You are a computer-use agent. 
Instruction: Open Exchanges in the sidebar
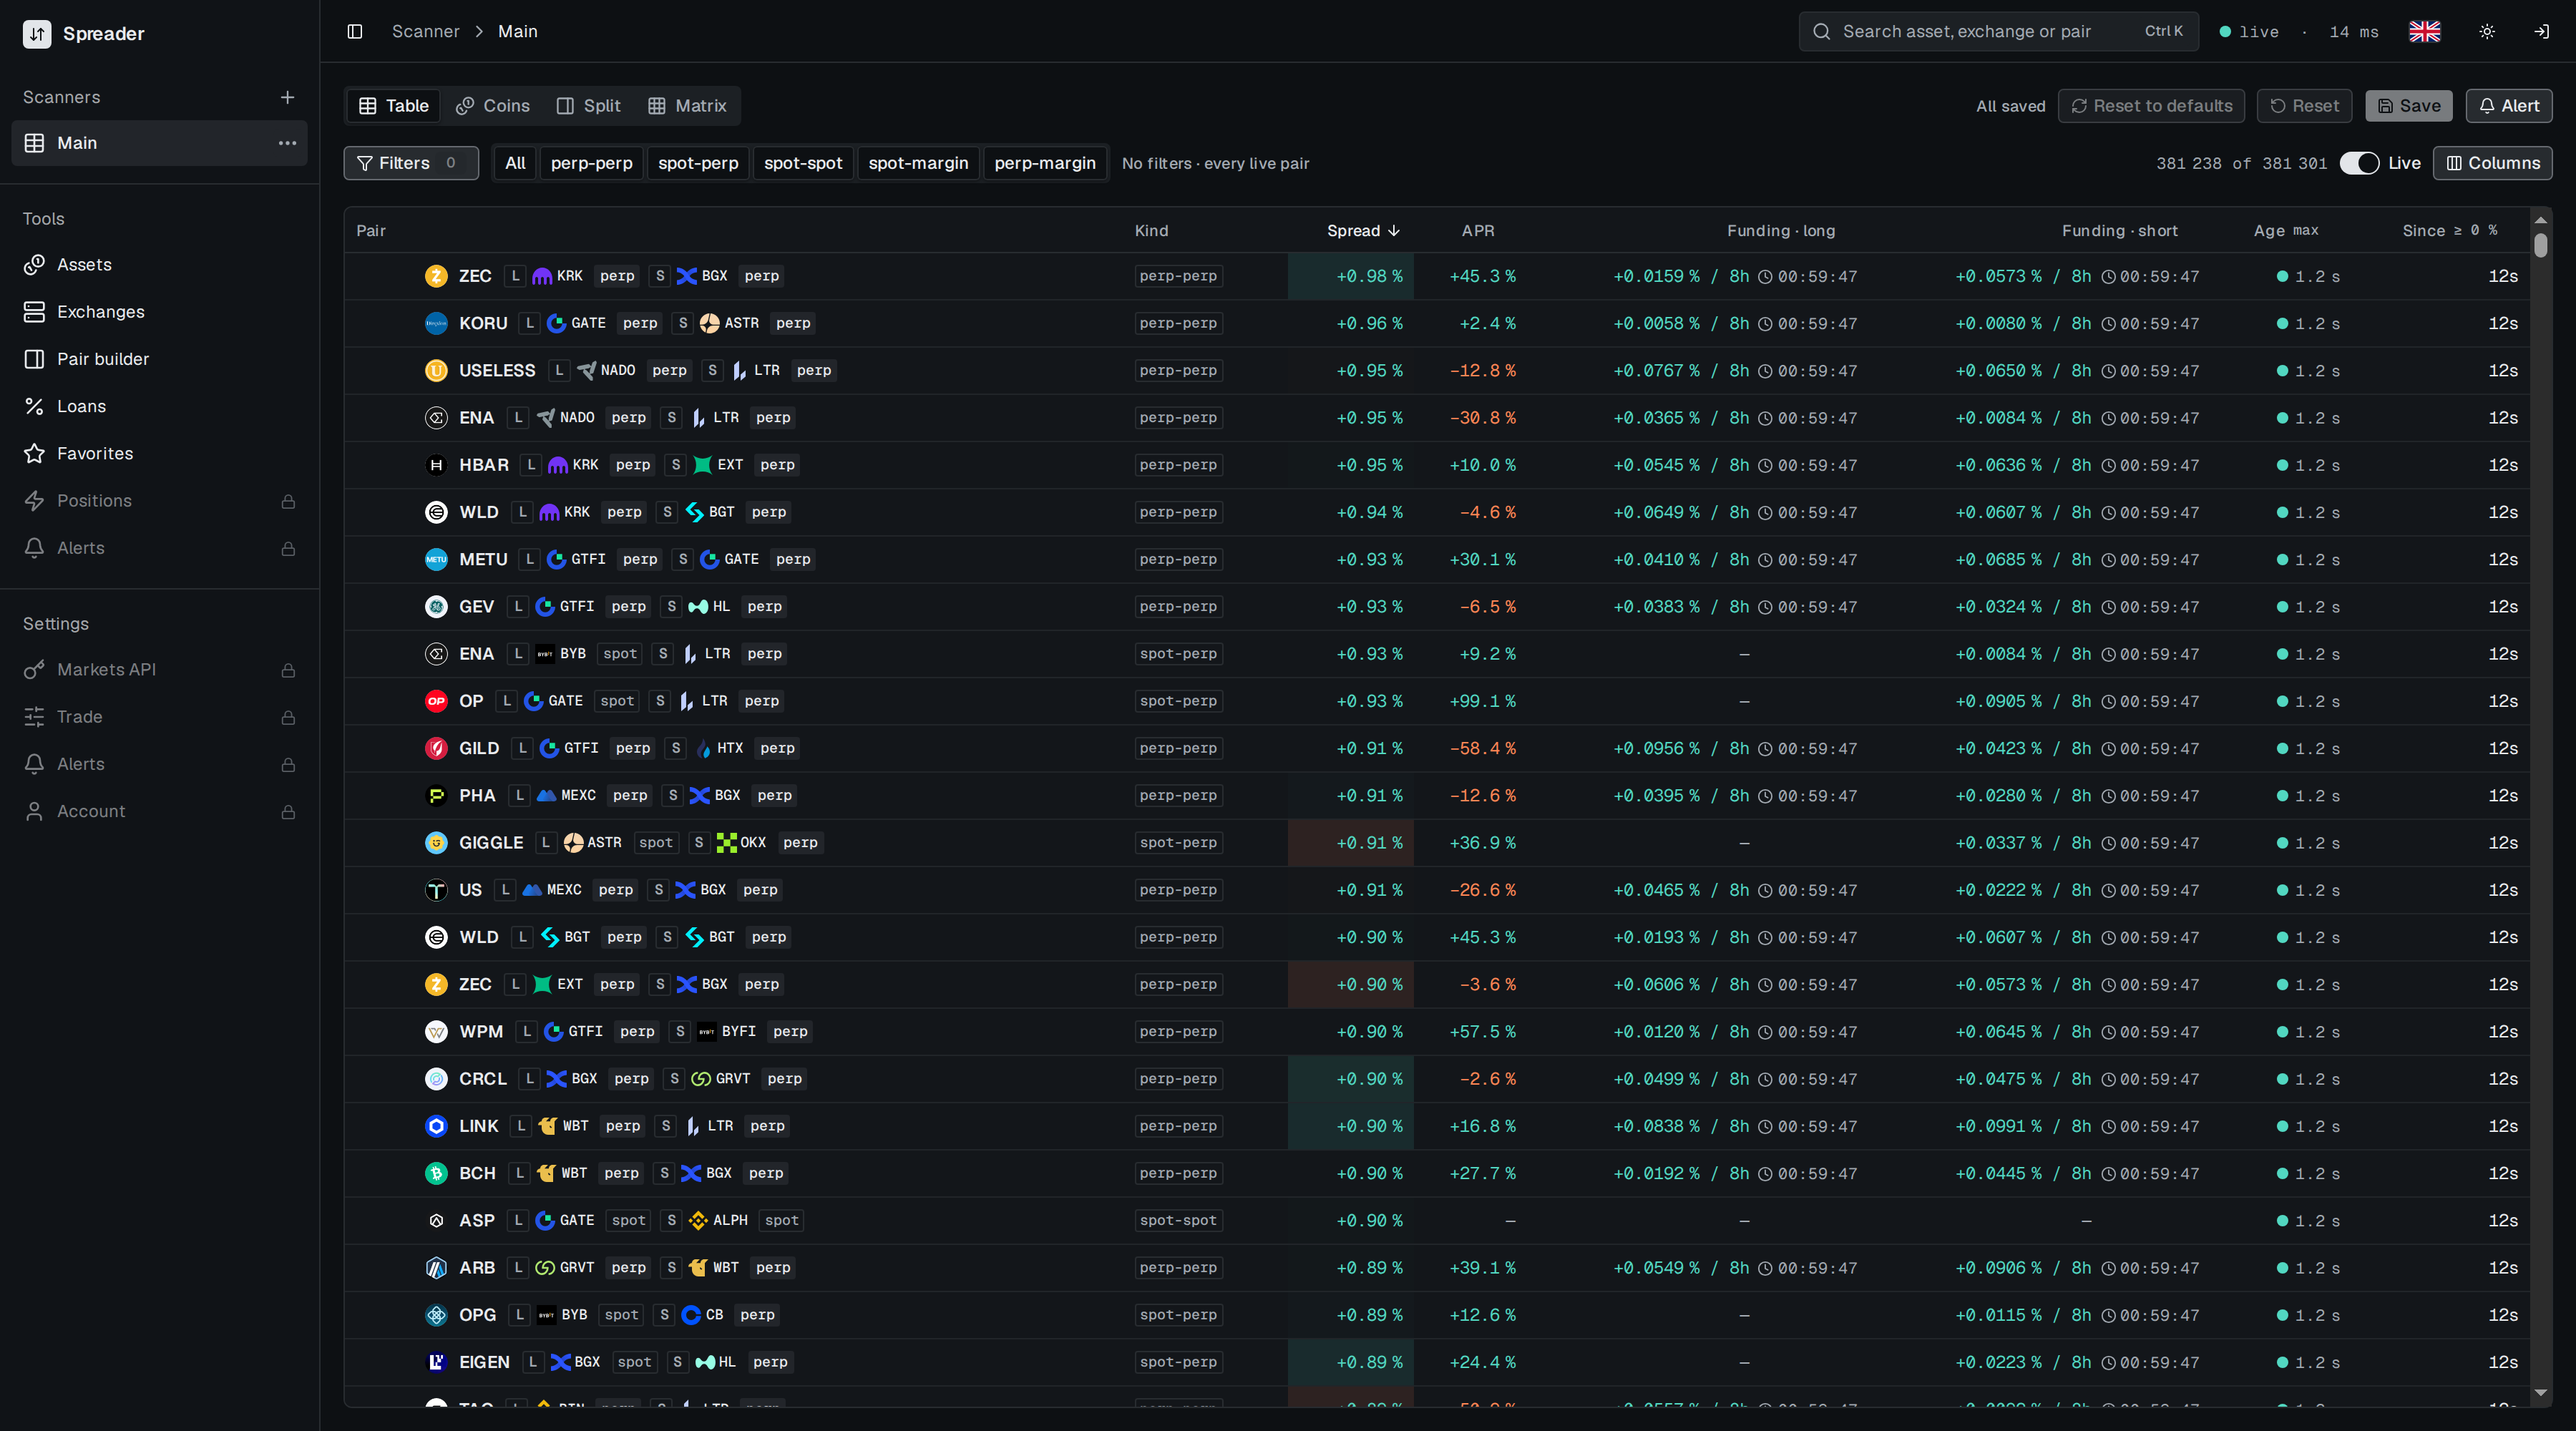point(159,312)
